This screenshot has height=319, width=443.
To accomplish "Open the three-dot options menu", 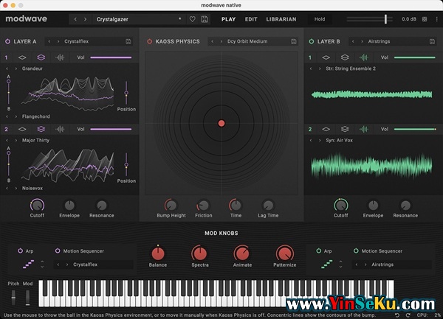I will click(436, 19).
